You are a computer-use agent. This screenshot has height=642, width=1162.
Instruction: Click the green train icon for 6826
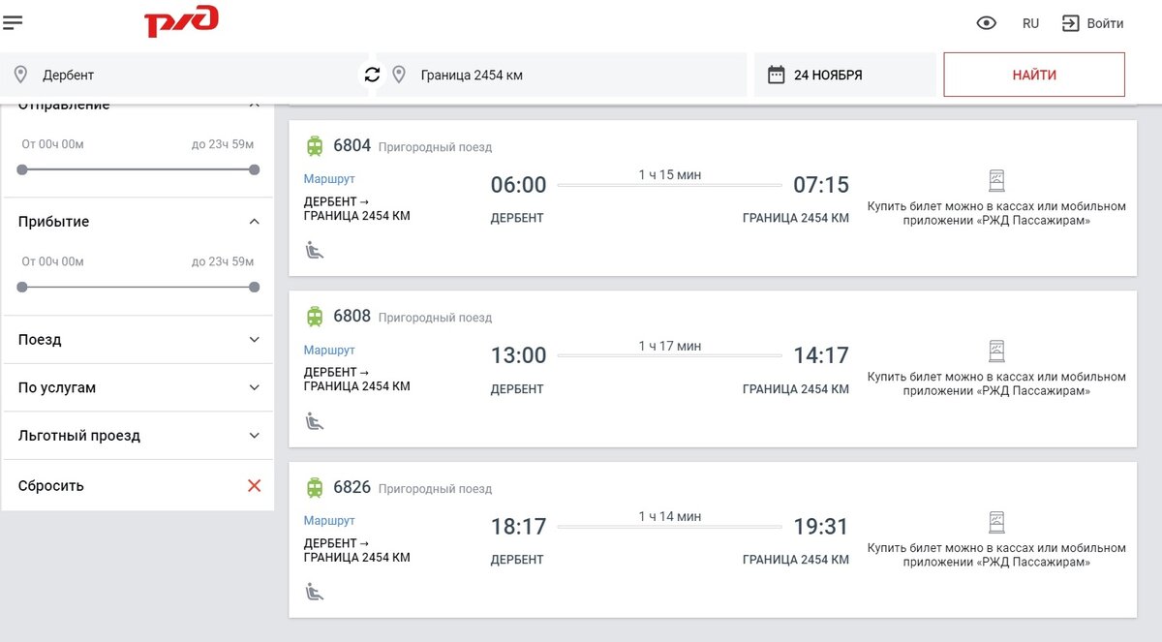click(315, 487)
